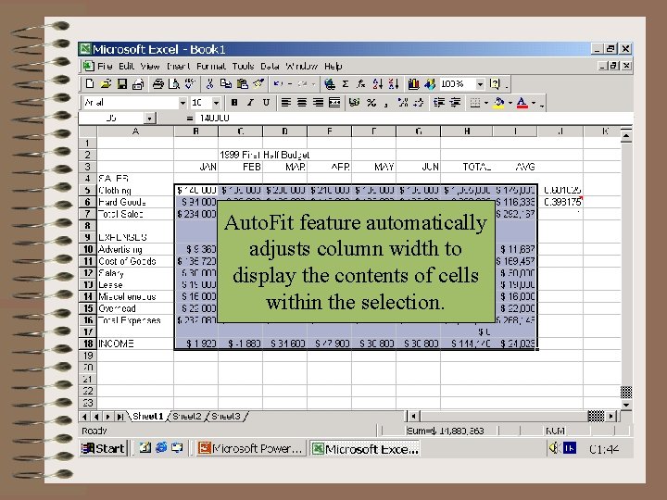Click the Paste clipboard icon

pos(242,83)
